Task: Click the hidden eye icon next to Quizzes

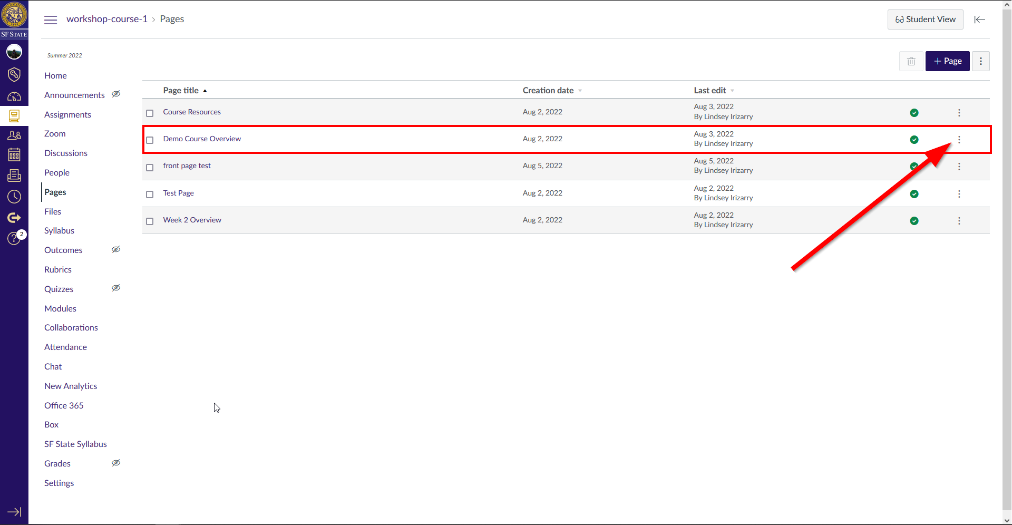Action: [x=116, y=288]
